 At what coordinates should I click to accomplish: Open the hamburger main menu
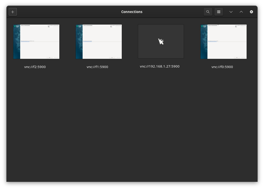point(219,12)
